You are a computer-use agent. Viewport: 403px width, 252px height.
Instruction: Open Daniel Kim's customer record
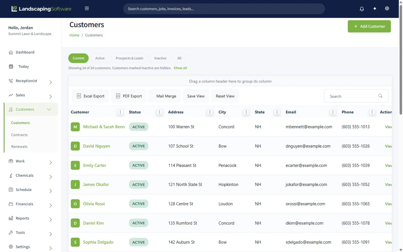pyautogui.click(x=93, y=223)
